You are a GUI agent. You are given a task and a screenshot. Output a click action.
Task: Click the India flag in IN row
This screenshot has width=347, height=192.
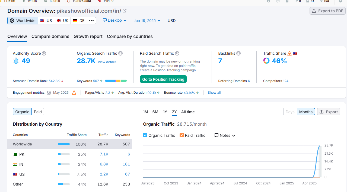pyautogui.click(x=15, y=164)
